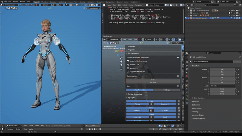Click the star icon beside Fingers layer
Screen dimensions: 242x136
[178, 115]
